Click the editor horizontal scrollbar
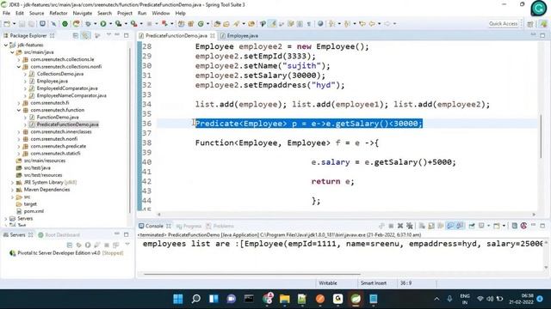The width and height of the screenshot is (551, 309). coord(346,214)
